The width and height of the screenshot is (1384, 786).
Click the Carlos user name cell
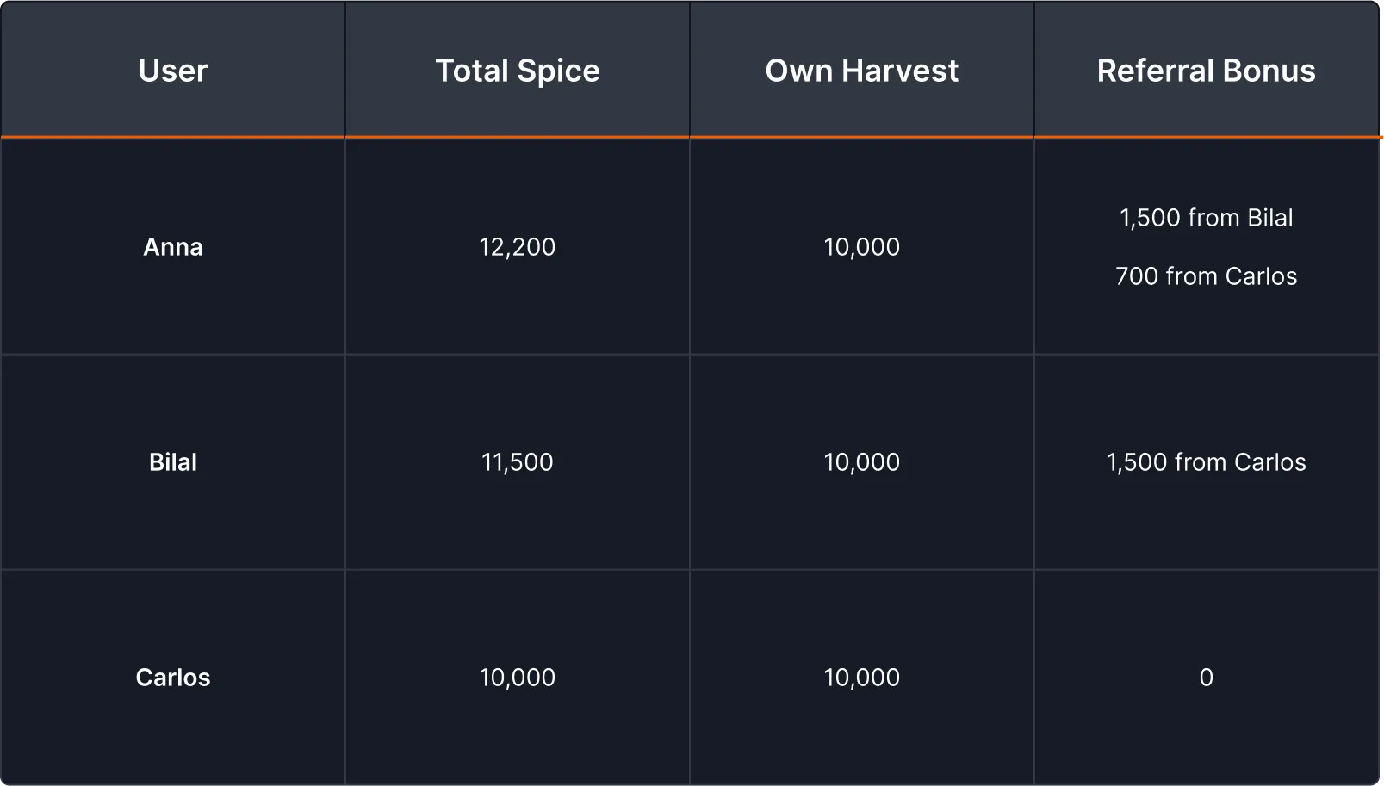(173, 678)
